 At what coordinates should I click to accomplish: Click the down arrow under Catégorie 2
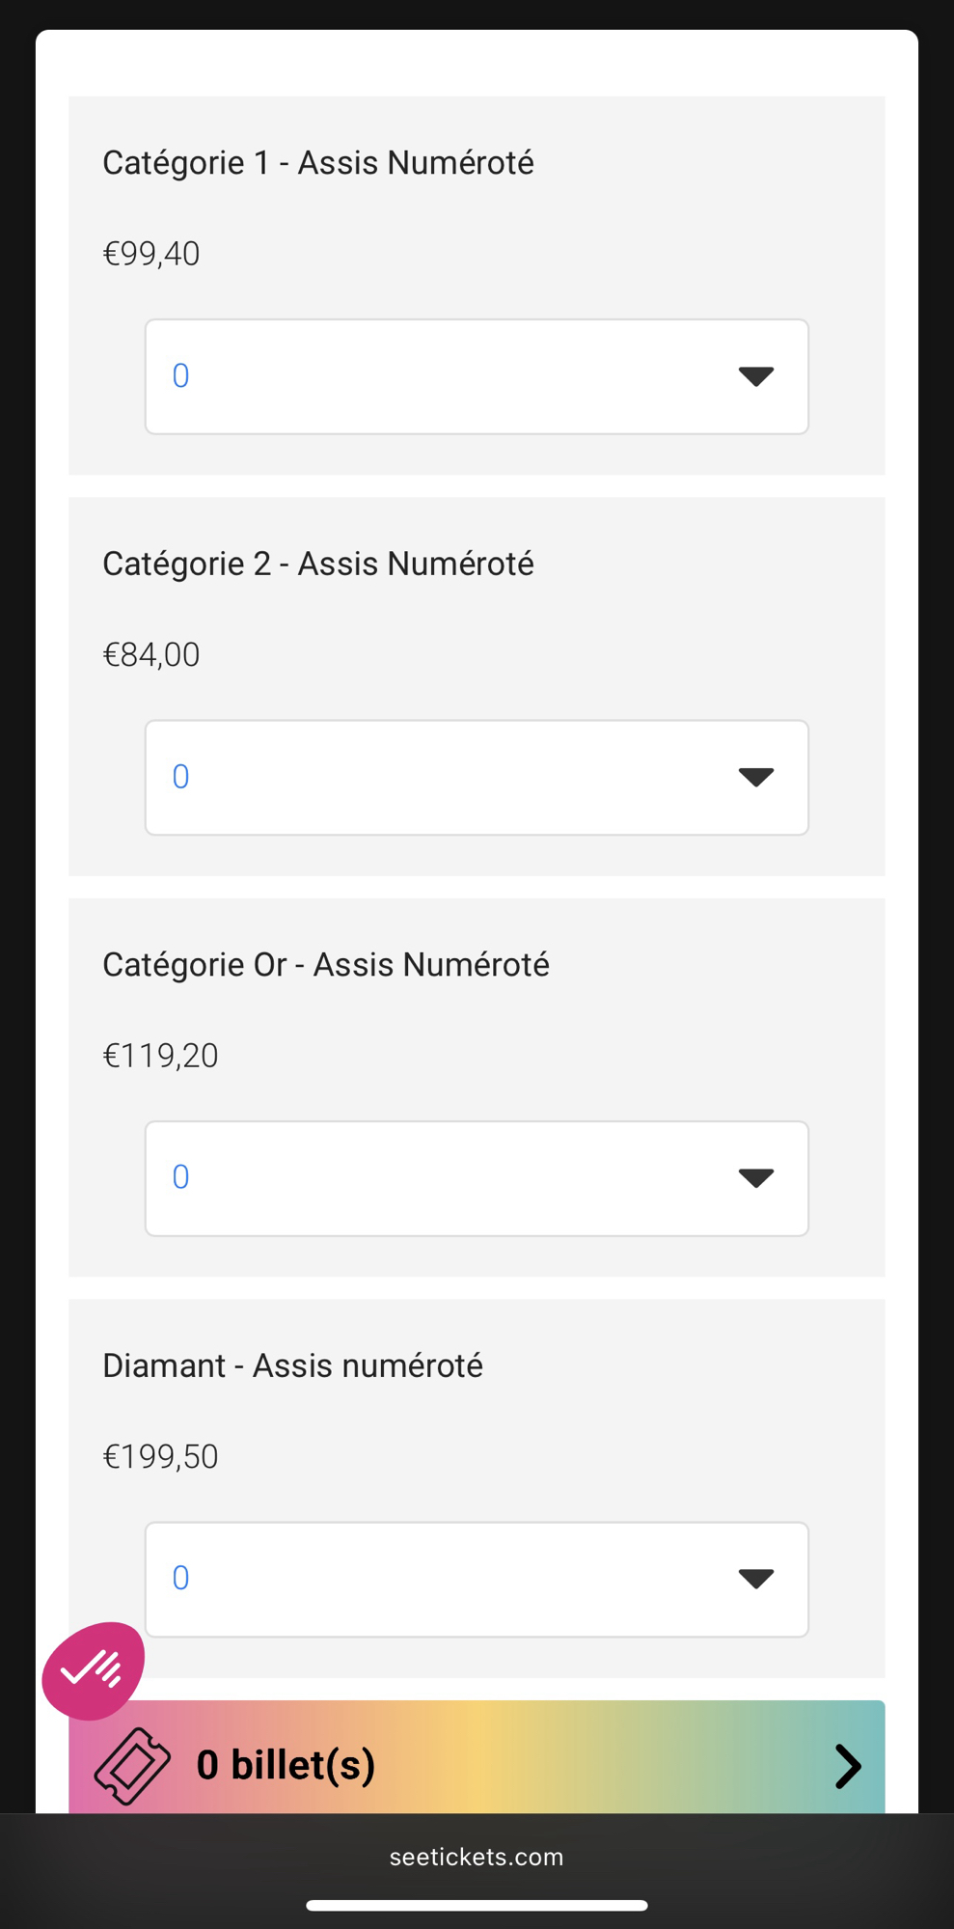point(755,777)
